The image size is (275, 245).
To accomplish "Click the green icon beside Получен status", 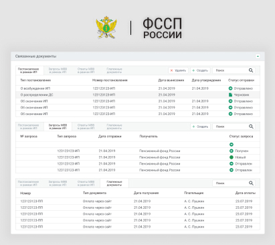I will click(x=232, y=151).
